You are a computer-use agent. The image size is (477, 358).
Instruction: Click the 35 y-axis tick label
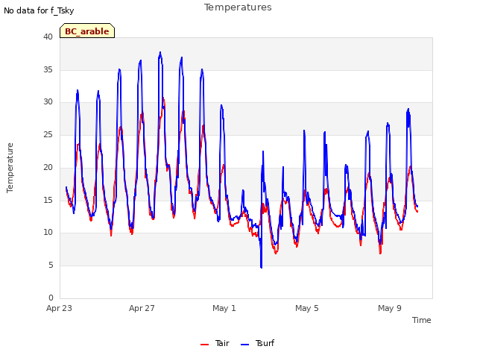pyautogui.click(x=48, y=69)
